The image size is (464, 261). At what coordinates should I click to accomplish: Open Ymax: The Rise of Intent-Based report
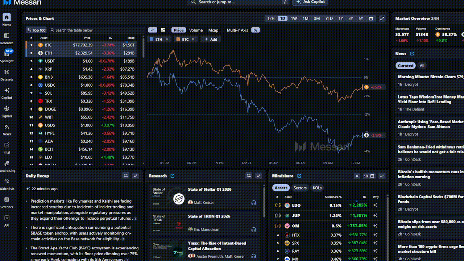tap(217, 246)
